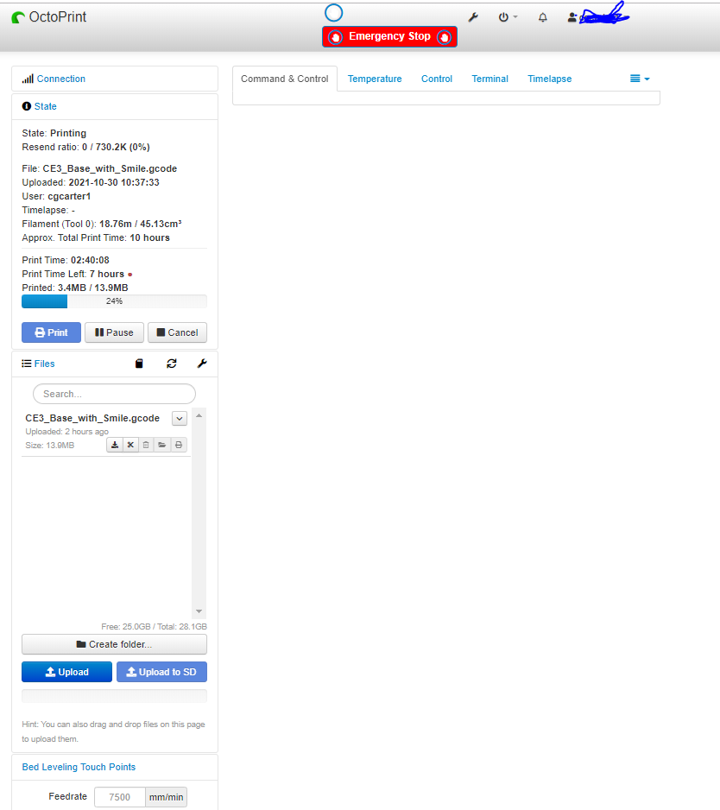Screen dimensions: 720x810
Task: Click the file list scroll-down arrow
Action: point(199,611)
